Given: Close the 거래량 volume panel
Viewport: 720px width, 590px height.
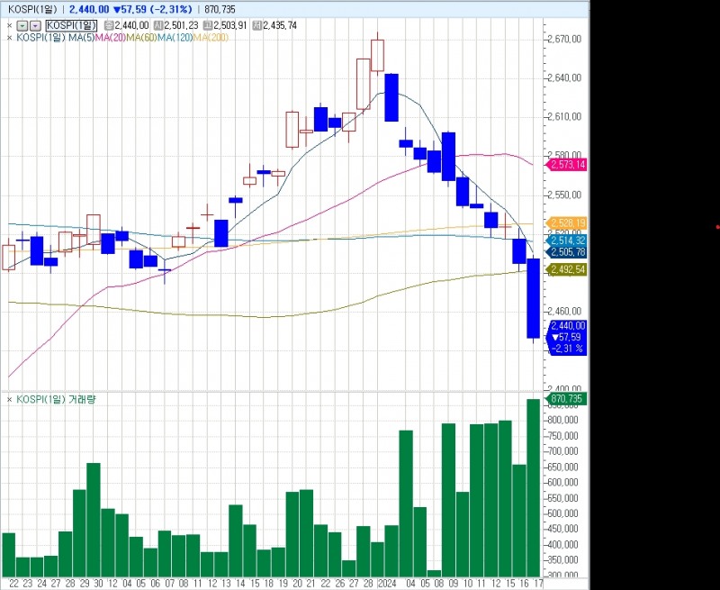Looking at the screenshot, I should (9, 400).
